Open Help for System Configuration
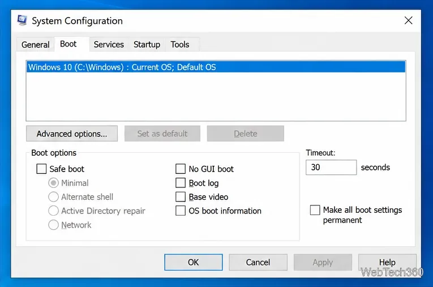 [387, 262]
